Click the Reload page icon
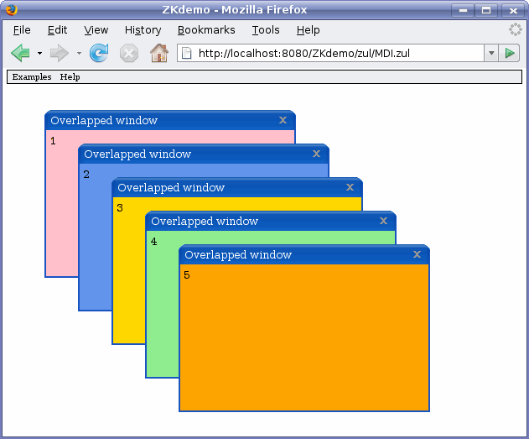 [99, 54]
